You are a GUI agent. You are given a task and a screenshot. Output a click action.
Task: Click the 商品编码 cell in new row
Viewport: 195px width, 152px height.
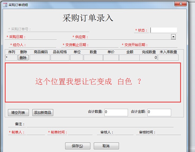[40, 57]
